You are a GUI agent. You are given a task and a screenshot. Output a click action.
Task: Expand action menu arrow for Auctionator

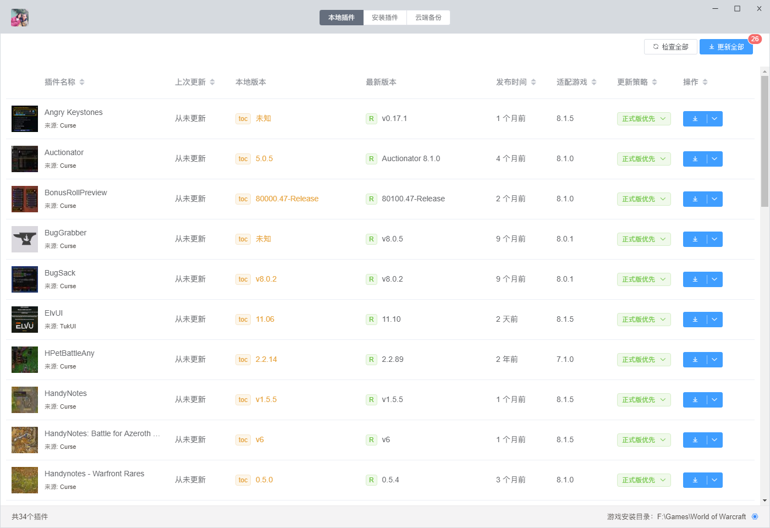point(714,159)
